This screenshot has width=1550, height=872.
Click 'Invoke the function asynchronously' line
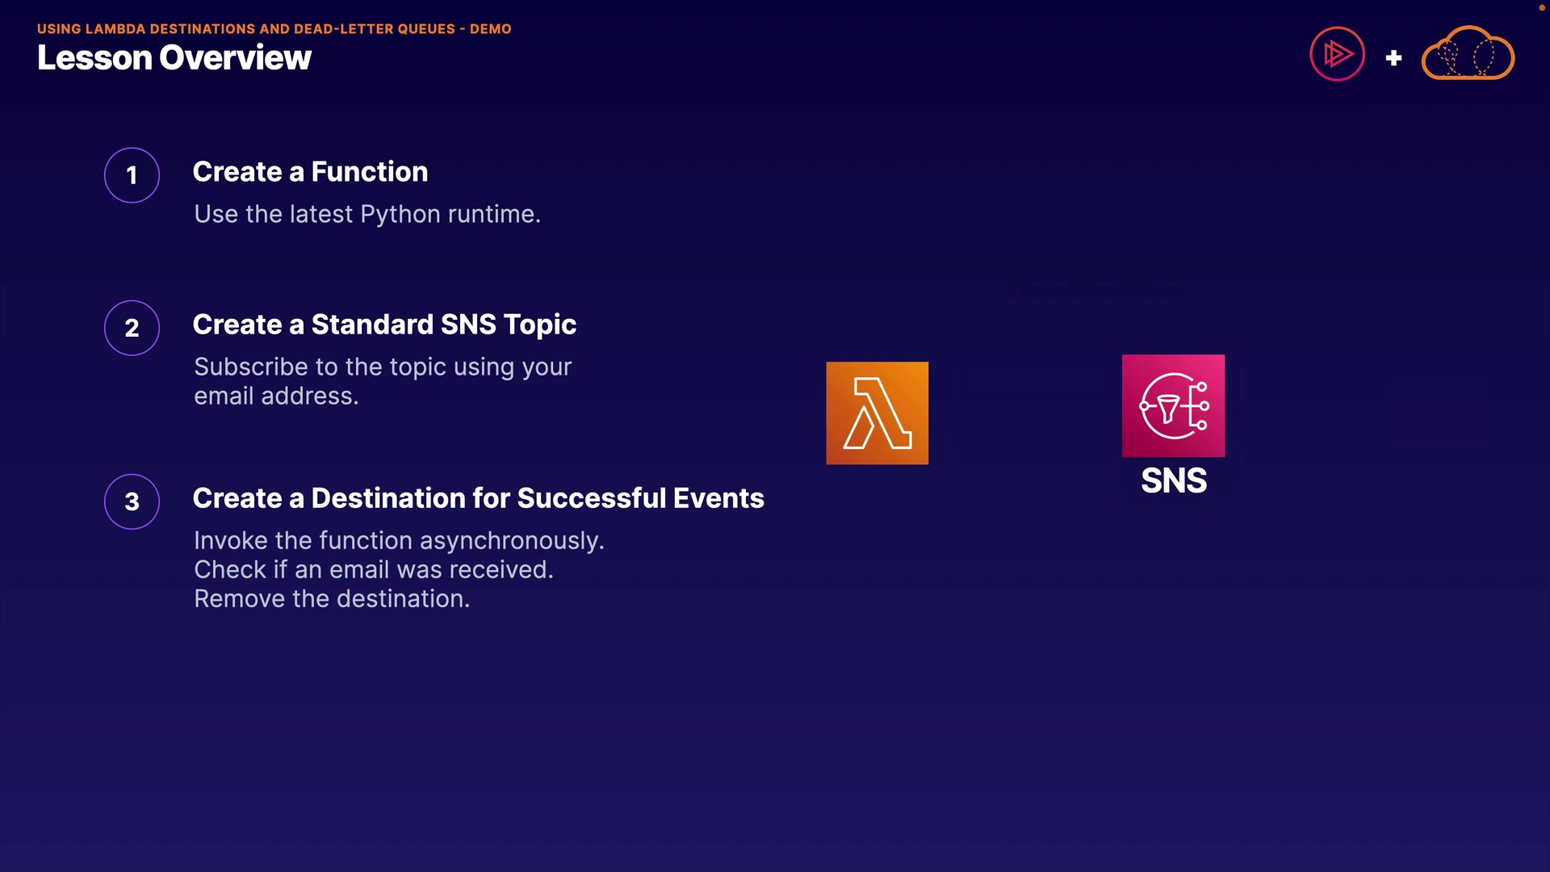pos(399,540)
